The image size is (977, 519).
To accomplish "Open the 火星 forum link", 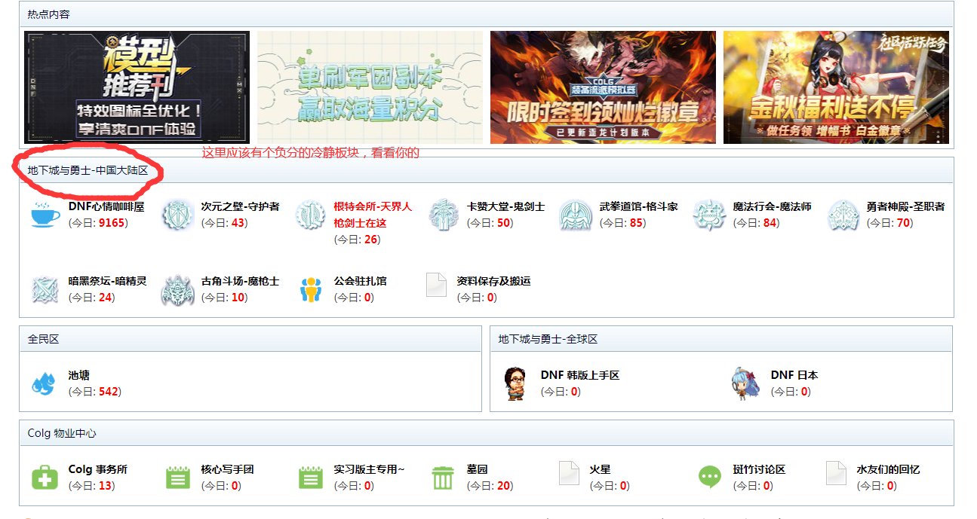I will click(x=600, y=469).
